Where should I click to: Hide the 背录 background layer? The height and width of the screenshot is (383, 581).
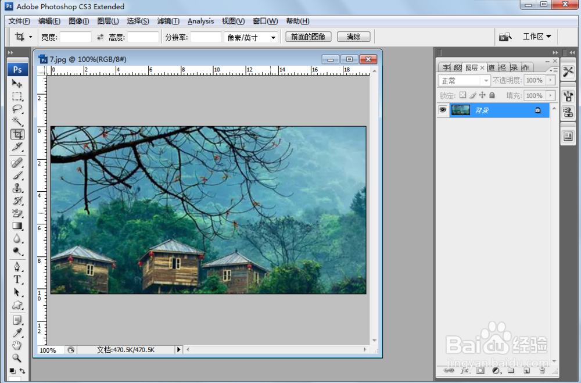(443, 110)
